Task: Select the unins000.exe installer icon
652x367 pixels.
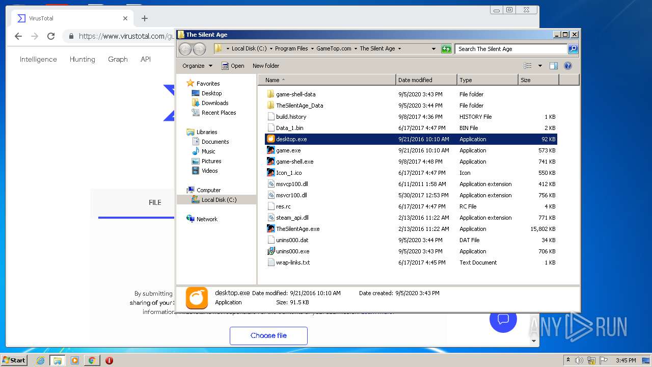Action: [x=271, y=251]
